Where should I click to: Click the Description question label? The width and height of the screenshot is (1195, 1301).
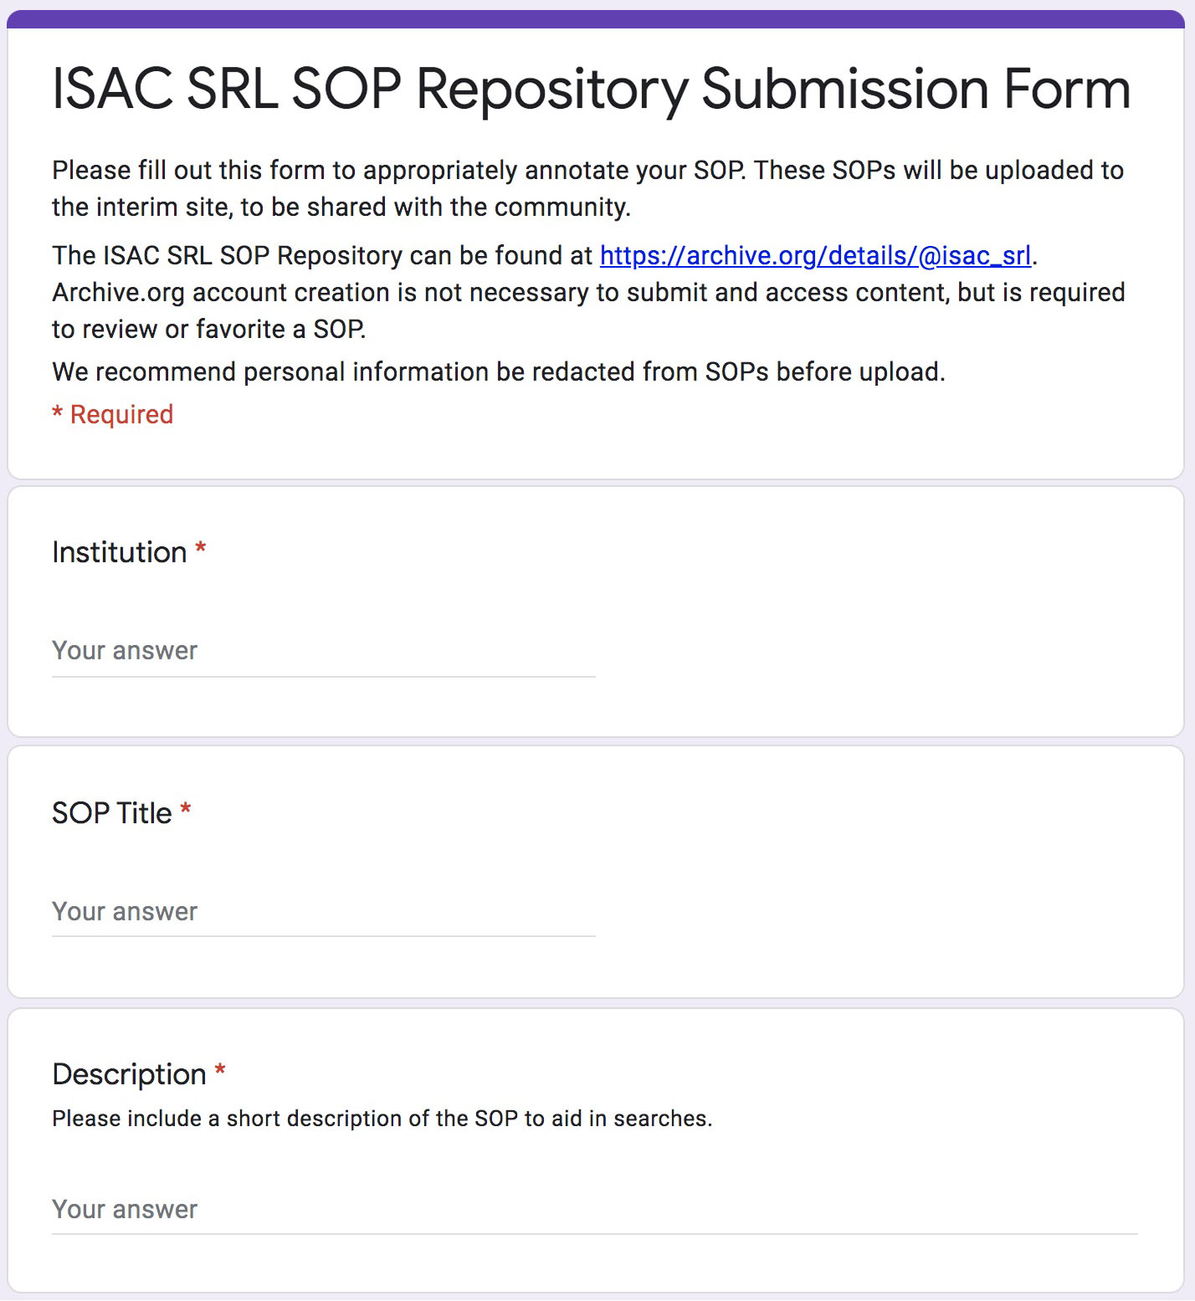(x=130, y=1075)
